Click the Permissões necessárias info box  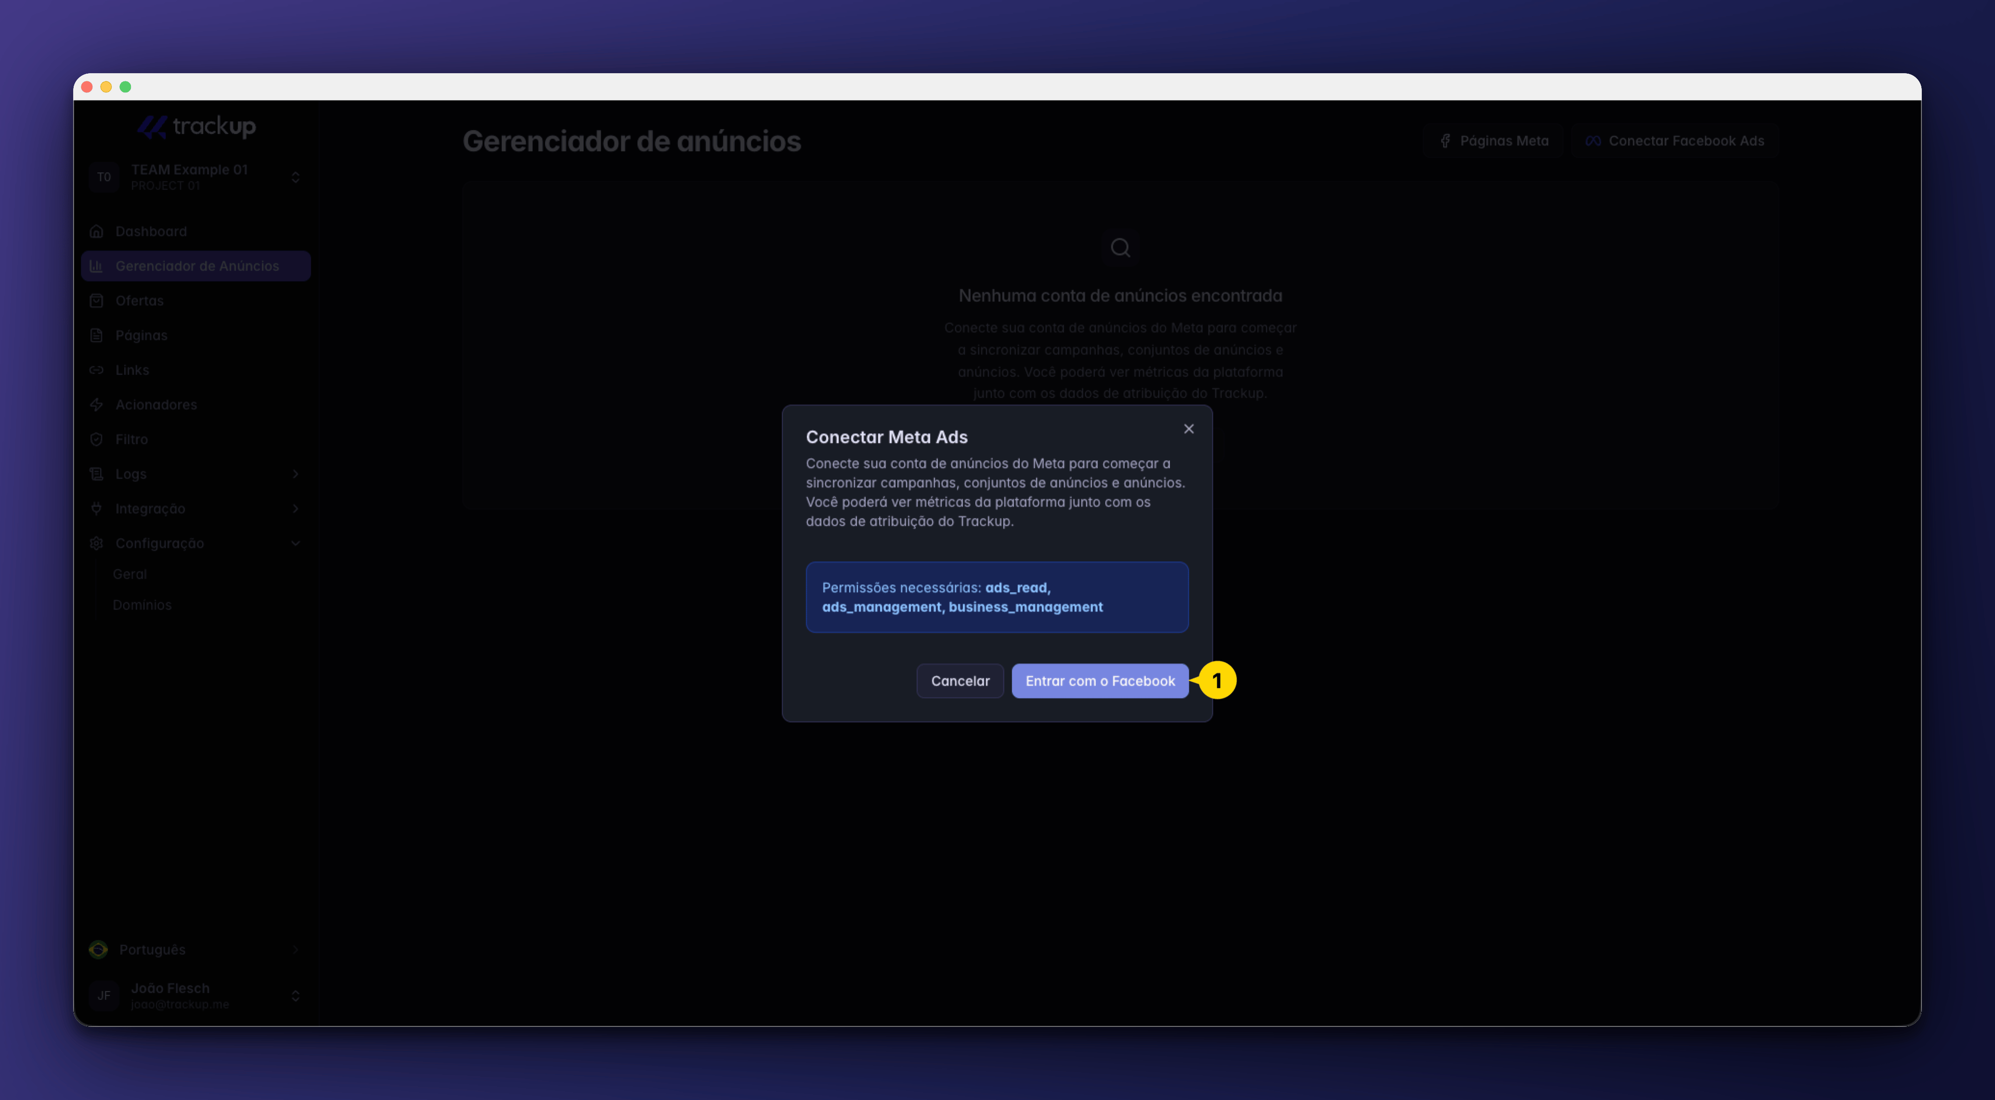click(997, 597)
